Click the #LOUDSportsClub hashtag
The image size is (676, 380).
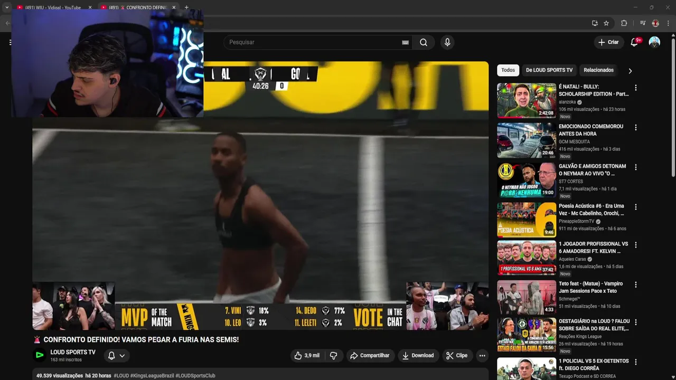195,376
